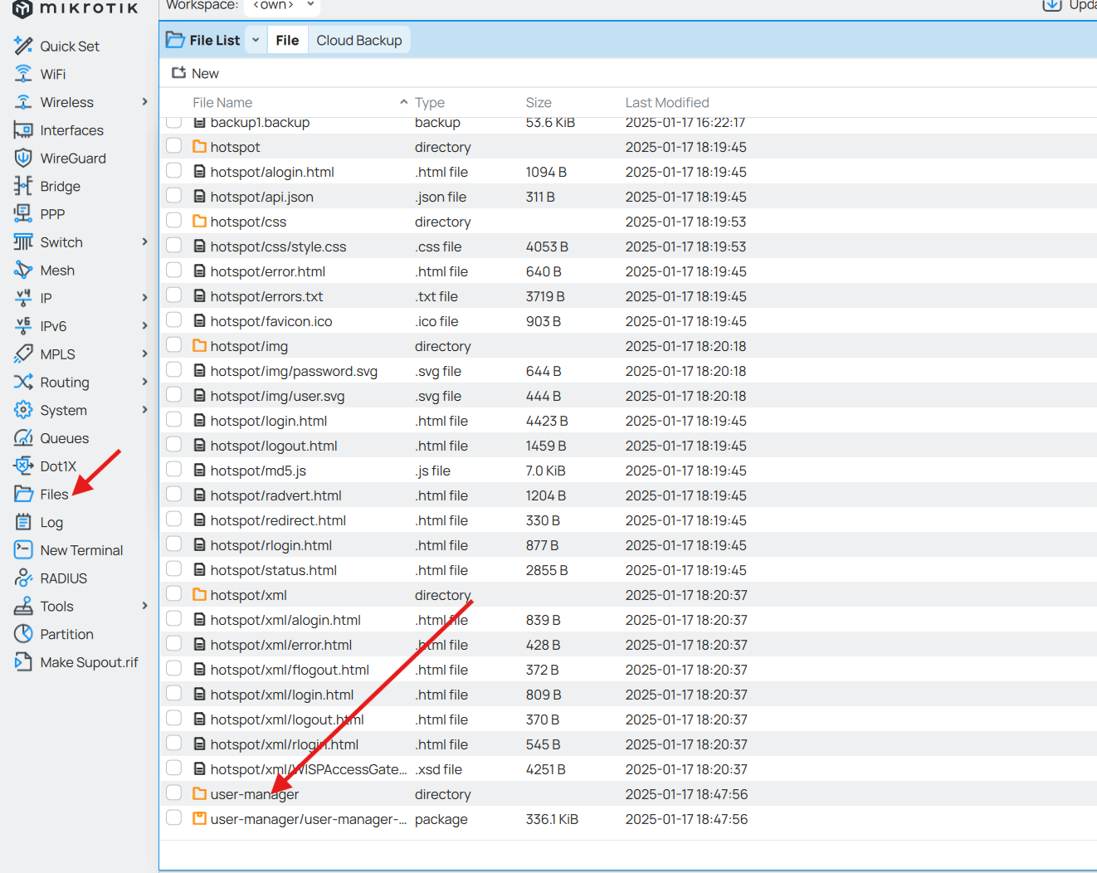Image resolution: width=1097 pixels, height=873 pixels.
Task: Open Quick Set via its wand icon
Action: [x=23, y=46]
